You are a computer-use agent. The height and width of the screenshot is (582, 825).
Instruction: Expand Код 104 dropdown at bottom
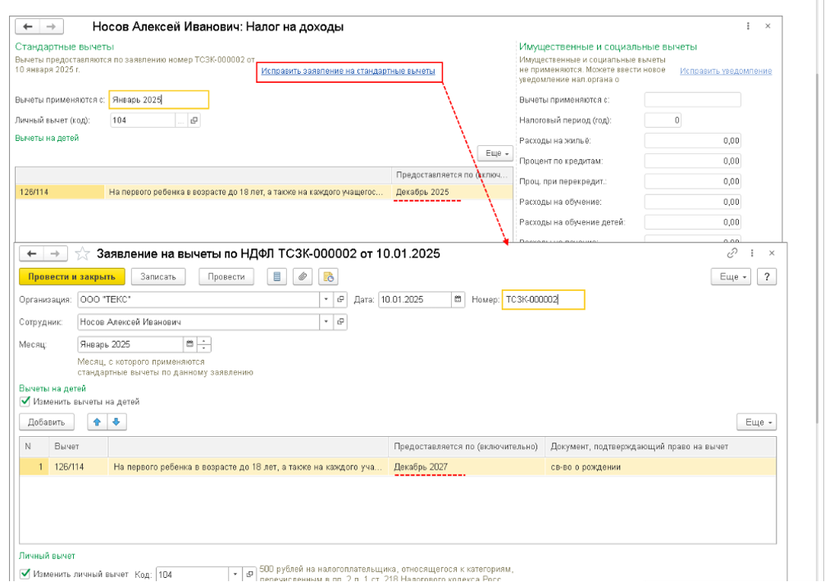235,574
